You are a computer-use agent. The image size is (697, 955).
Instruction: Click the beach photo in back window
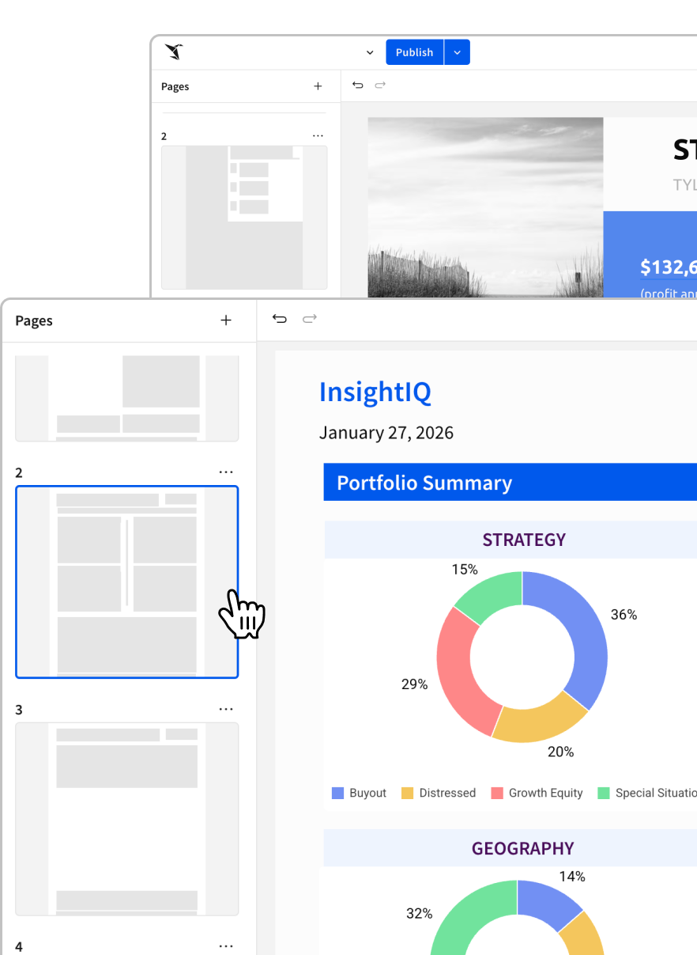tap(485, 207)
